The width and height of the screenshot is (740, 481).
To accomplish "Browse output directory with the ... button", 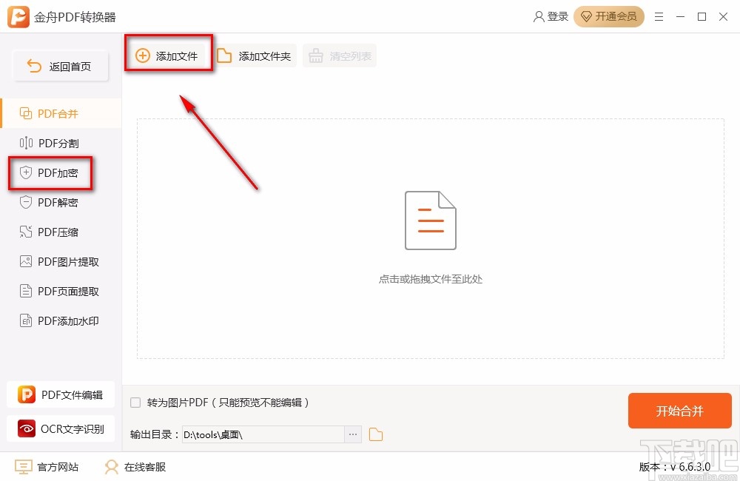I will click(353, 434).
